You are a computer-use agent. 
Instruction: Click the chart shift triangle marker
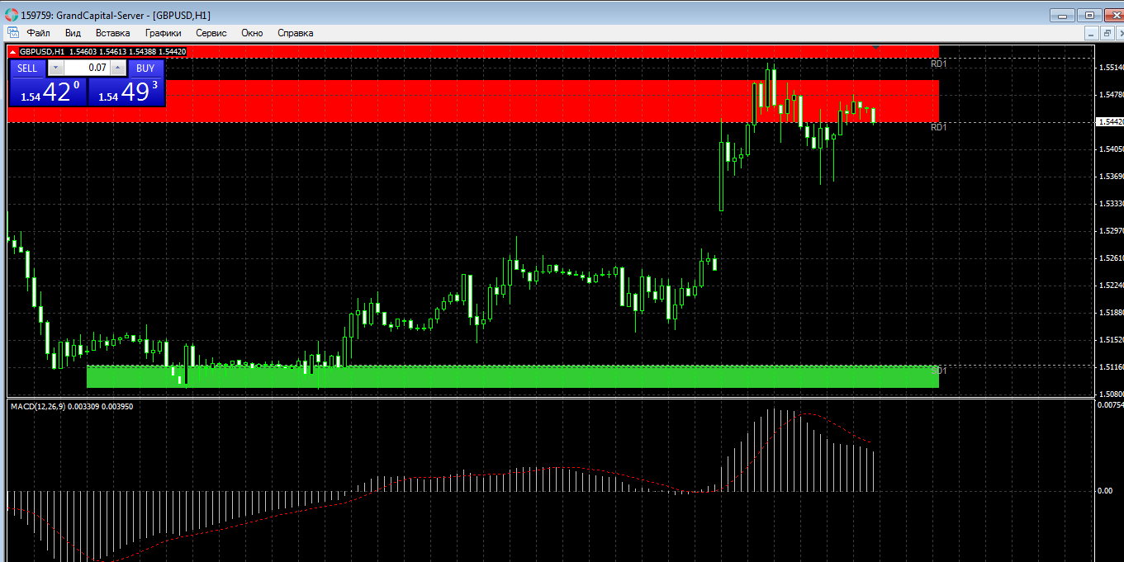click(875, 49)
